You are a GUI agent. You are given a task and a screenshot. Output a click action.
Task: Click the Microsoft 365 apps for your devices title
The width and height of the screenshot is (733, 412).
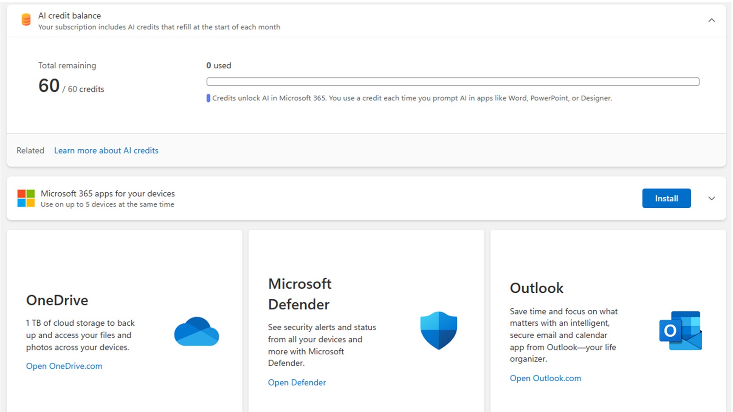click(107, 194)
